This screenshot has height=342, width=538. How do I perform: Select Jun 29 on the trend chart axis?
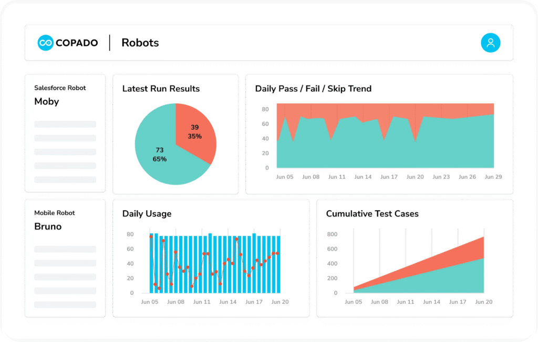(x=493, y=177)
